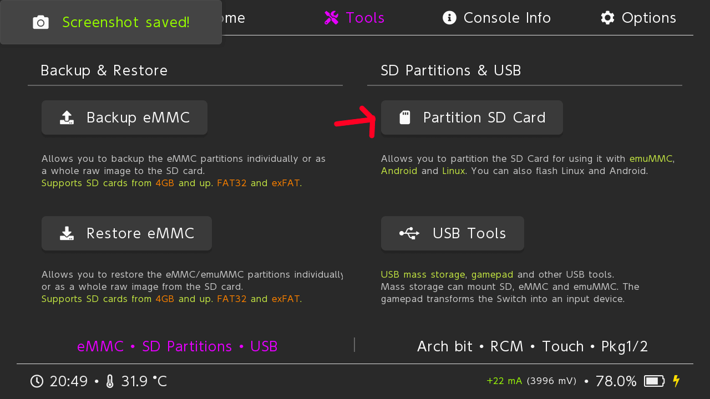The width and height of the screenshot is (710, 399).
Task: Select the eMMC • SD Partitions • USB page
Action: point(177,346)
